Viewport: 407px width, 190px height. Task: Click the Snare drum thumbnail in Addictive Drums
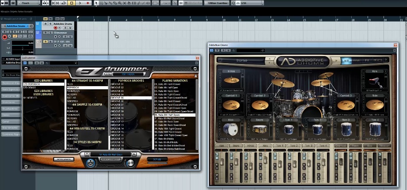260,129
